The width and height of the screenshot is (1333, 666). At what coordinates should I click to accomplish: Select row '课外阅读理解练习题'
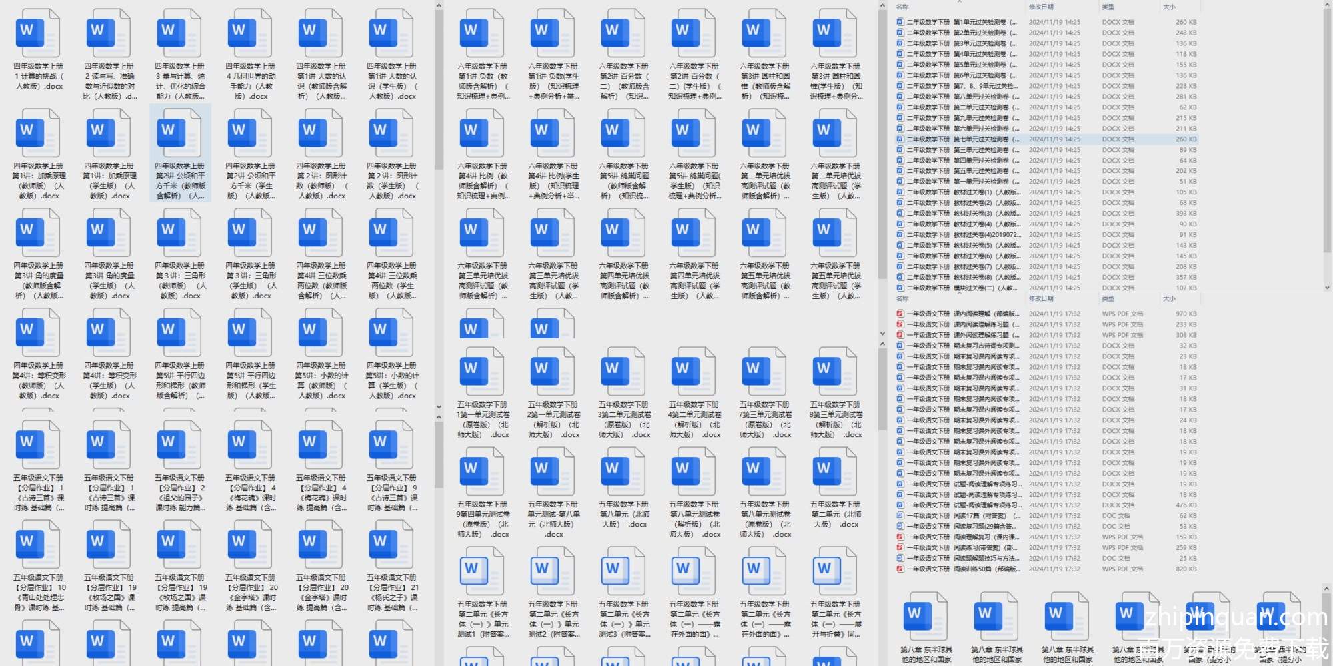click(x=1046, y=335)
